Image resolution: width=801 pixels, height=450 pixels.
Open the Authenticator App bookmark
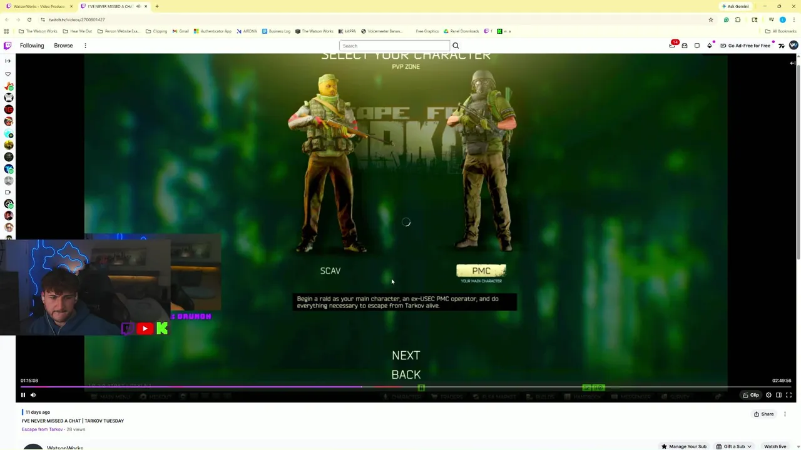pos(213,31)
